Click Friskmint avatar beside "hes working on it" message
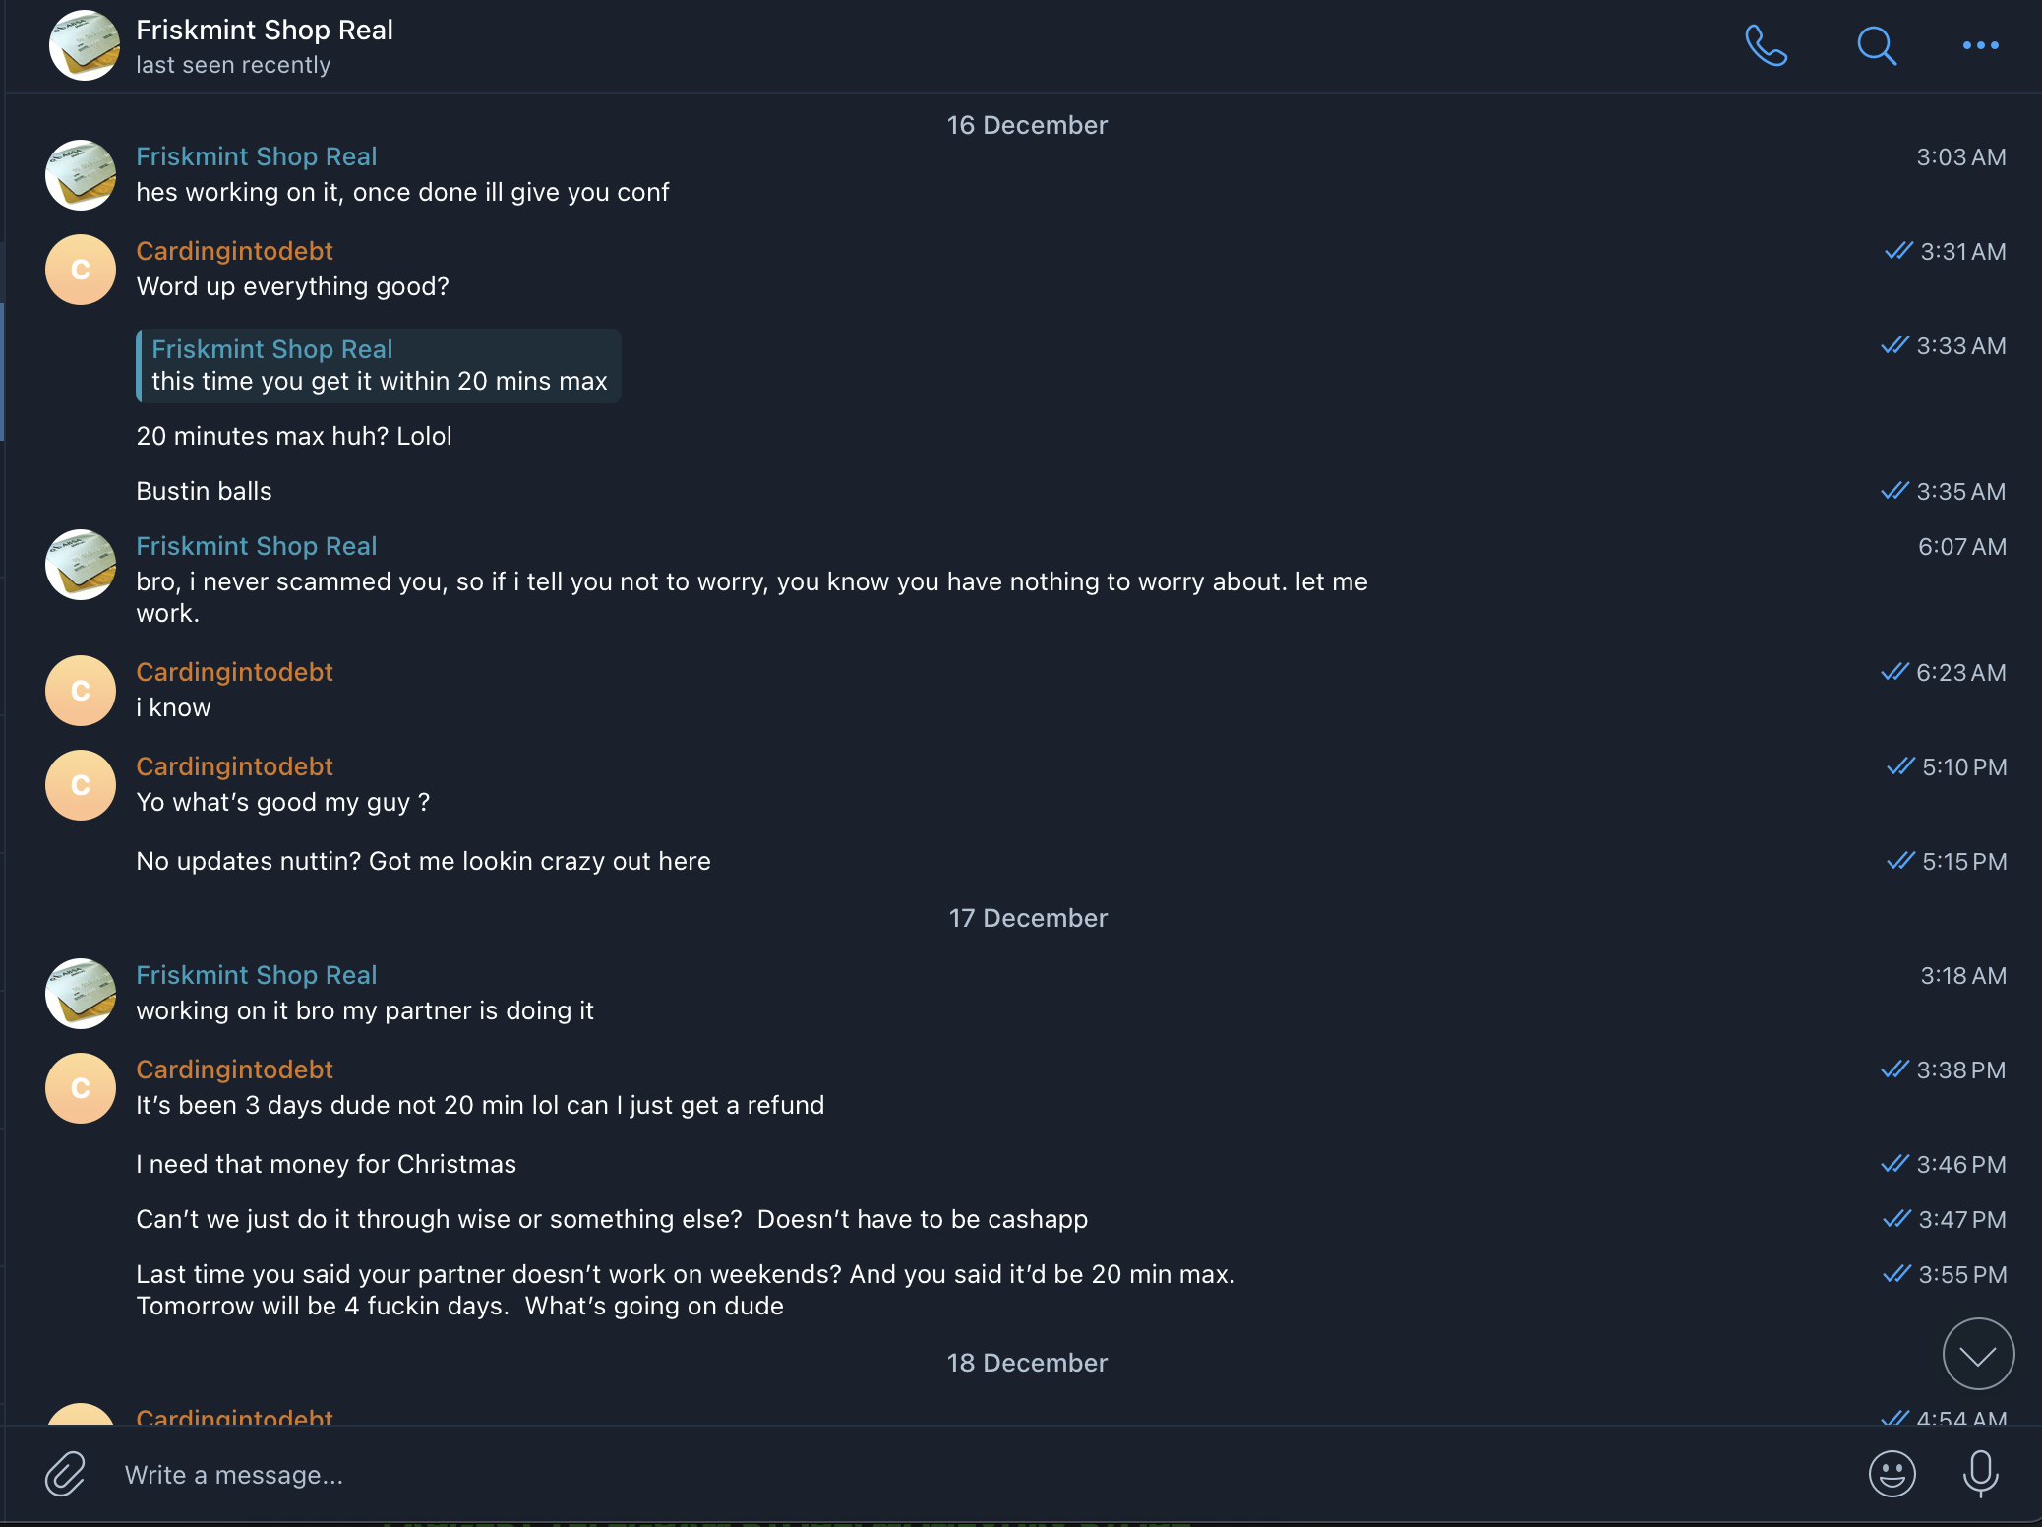Image resolution: width=2042 pixels, height=1527 pixels. click(81, 175)
